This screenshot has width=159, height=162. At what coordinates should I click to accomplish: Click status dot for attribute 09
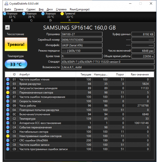pyautogui.click(x=8, y=106)
